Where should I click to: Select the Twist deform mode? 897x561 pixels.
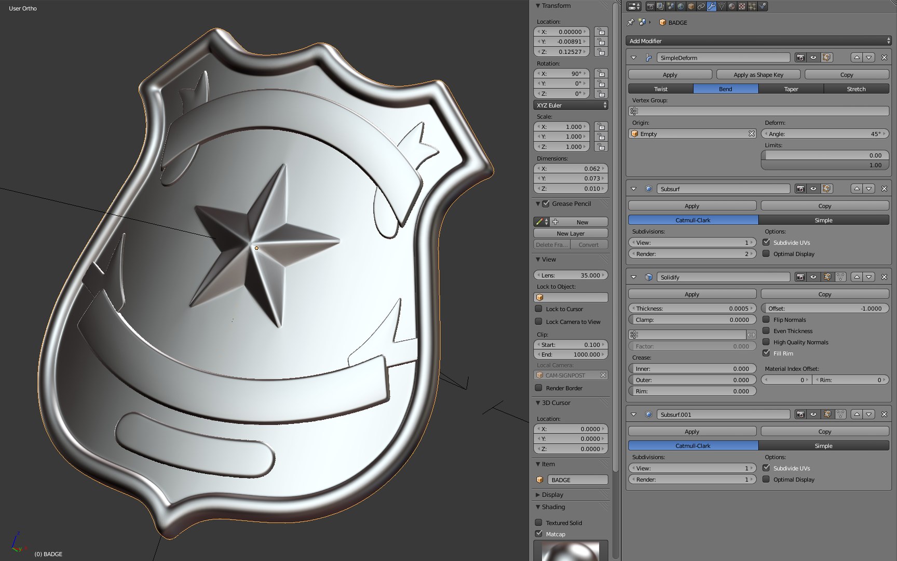coord(661,89)
